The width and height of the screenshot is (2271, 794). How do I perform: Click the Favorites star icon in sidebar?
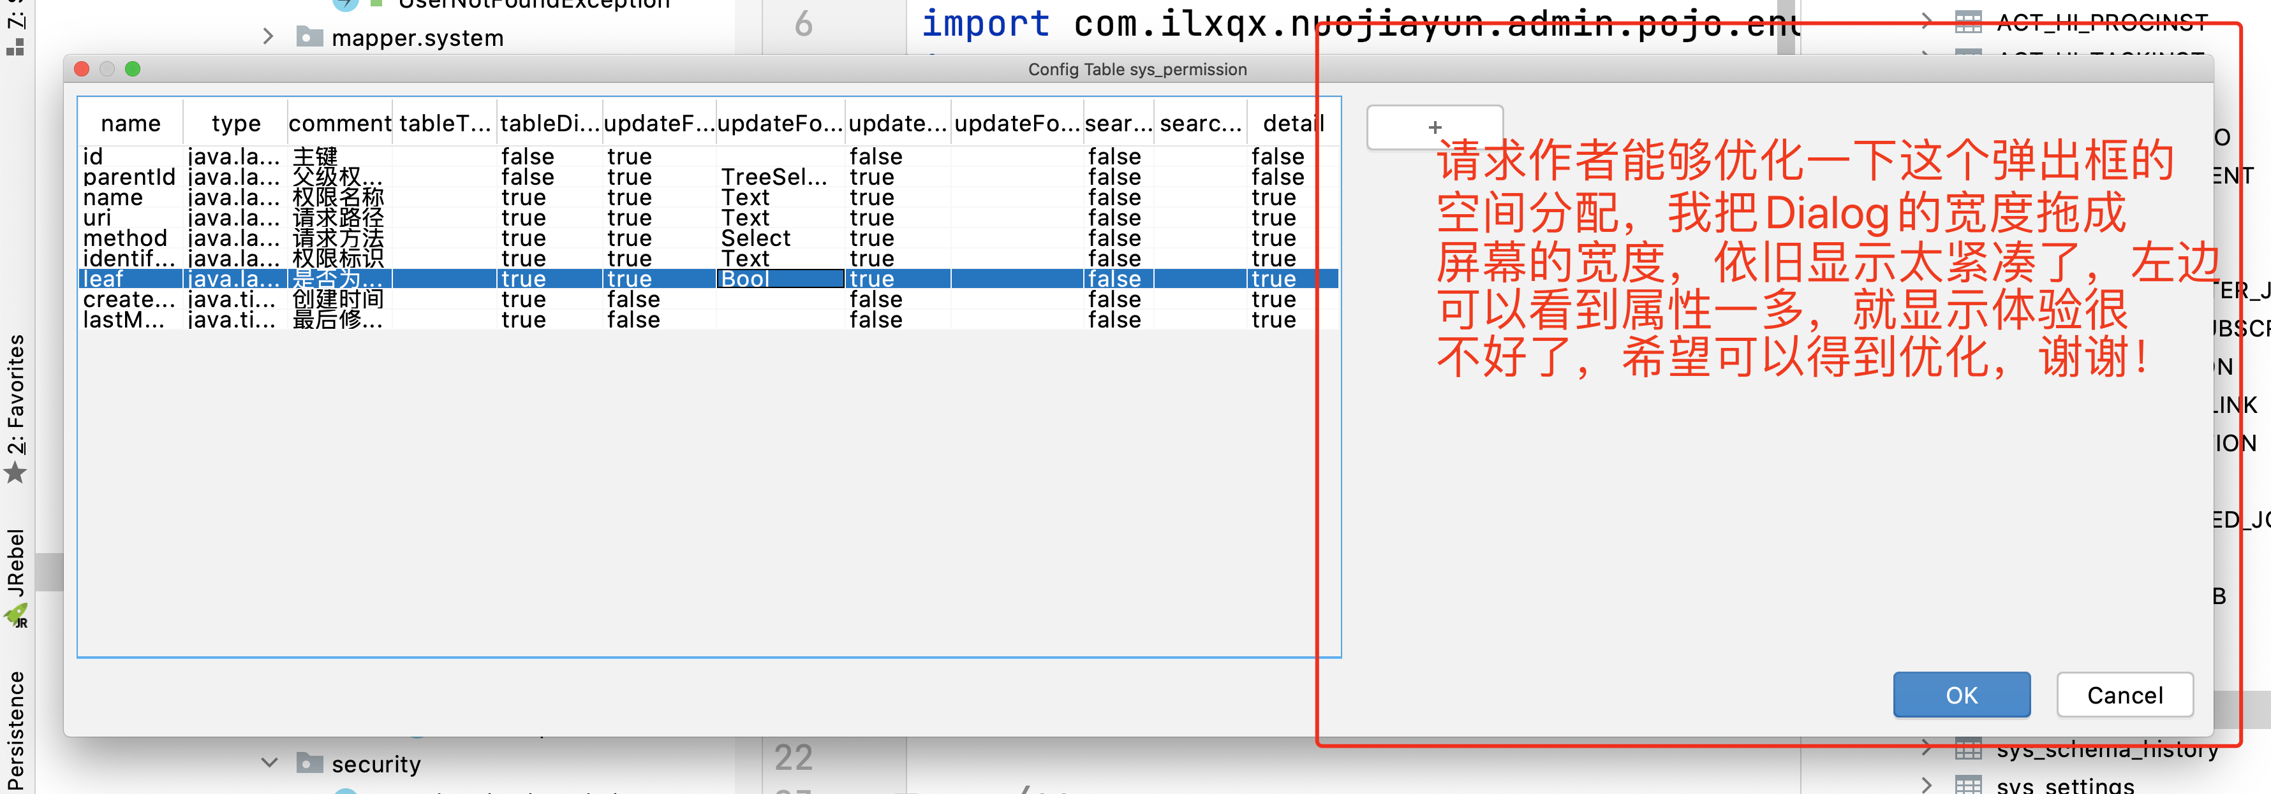click(16, 473)
